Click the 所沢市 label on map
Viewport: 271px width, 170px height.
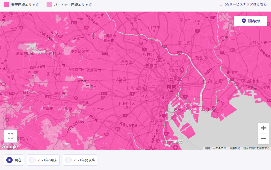point(56,32)
